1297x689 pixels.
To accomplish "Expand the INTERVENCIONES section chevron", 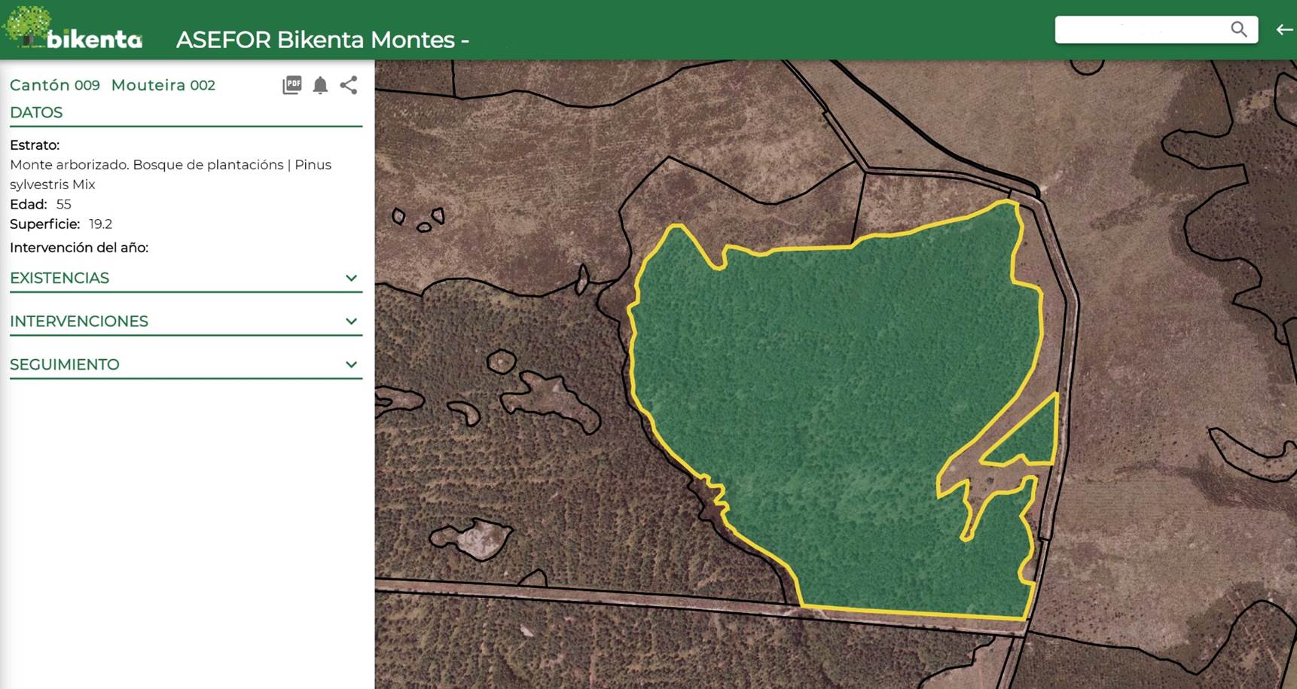I will tap(351, 322).
